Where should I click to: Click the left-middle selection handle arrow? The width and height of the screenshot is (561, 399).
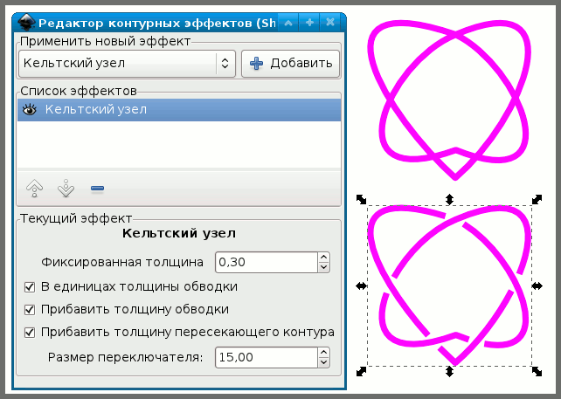[x=361, y=285]
